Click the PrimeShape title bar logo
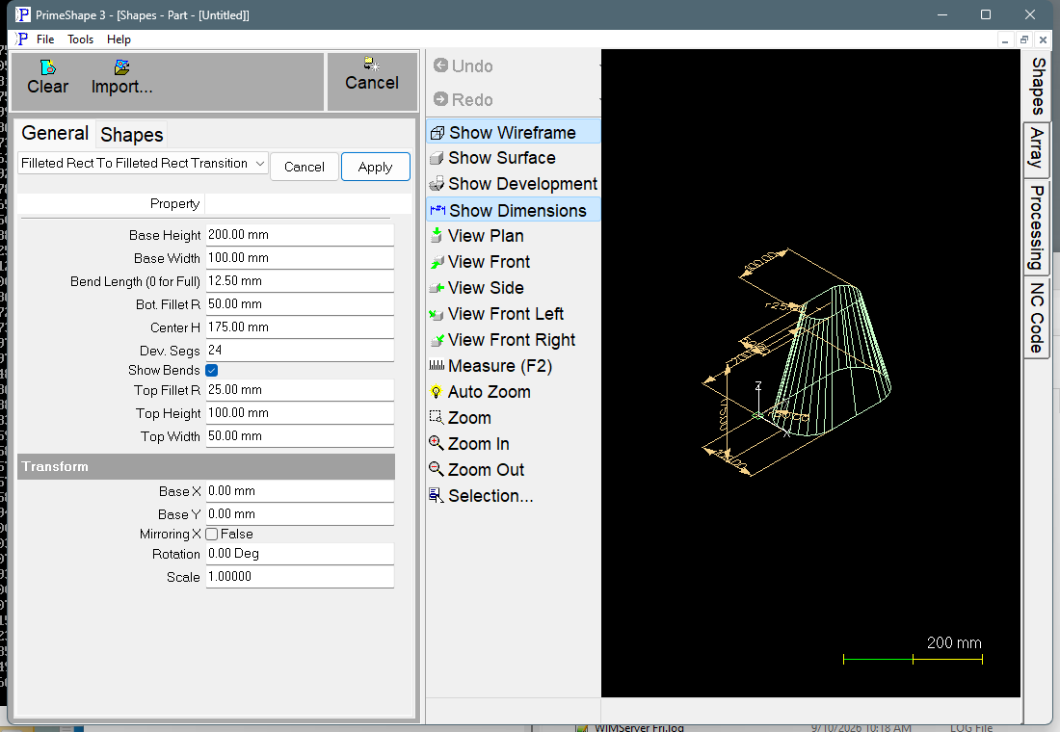The height and width of the screenshot is (732, 1060). pos(22,14)
